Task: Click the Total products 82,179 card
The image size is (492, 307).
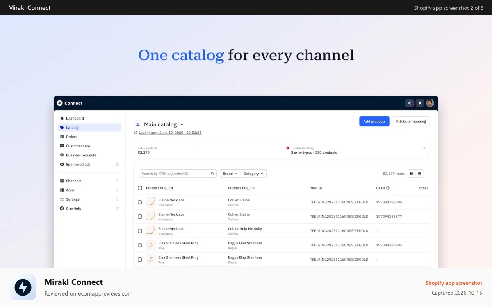Action: coord(208,150)
